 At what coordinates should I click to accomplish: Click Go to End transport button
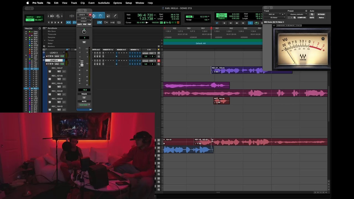point(243,23)
